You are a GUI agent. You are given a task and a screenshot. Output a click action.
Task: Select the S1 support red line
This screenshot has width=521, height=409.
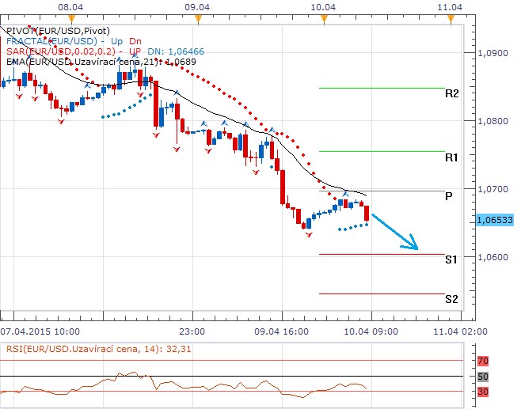(381, 254)
